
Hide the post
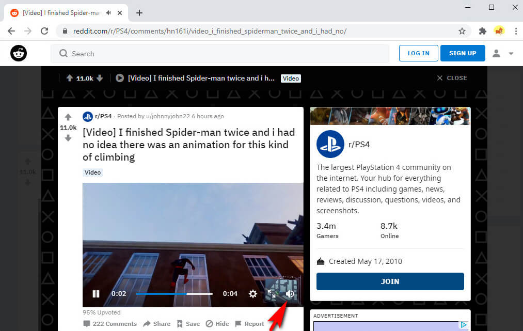(x=217, y=324)
